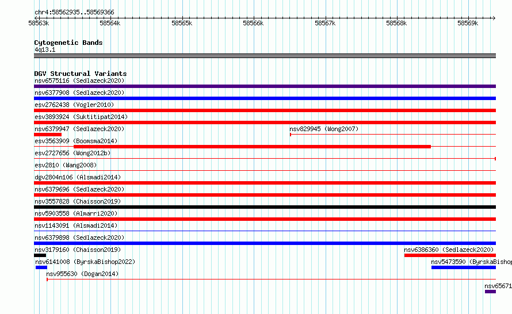512x314 pixels.
Task: Click the 58566k ruler tick label
Action: pos(253,23)
